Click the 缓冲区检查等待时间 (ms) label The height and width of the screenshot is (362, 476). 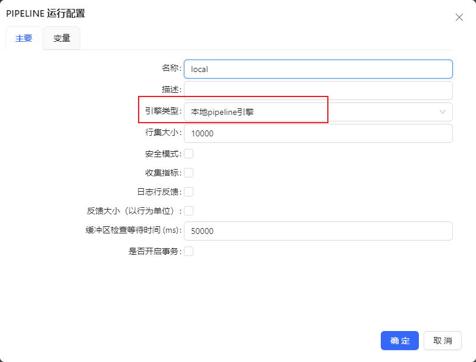[133, 230]
